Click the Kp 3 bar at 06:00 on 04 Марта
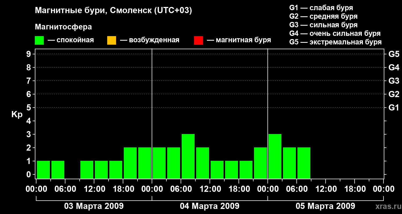The height and width of the screenshot is (214, 402). click(188, 156)
